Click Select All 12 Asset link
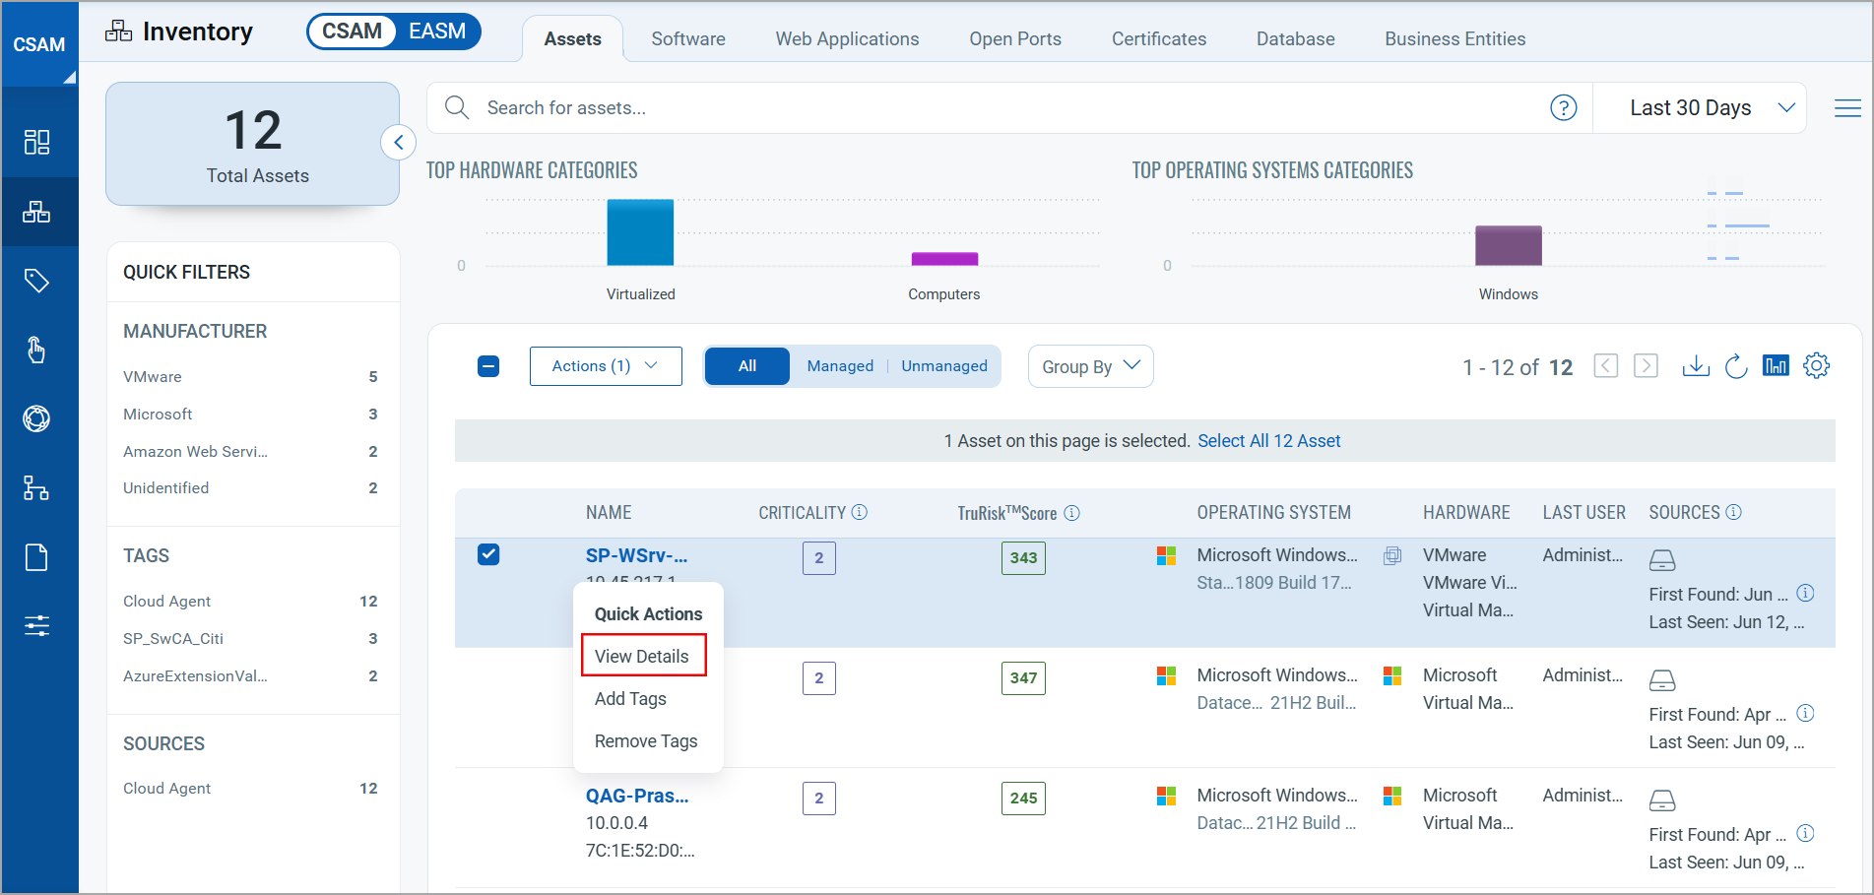Viewport: 1874px width, 895px height. [1268, 441]
